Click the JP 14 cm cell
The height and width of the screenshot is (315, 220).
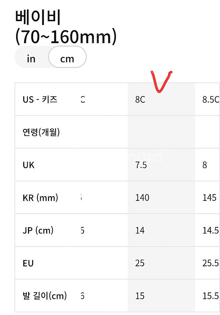(161, 230)
